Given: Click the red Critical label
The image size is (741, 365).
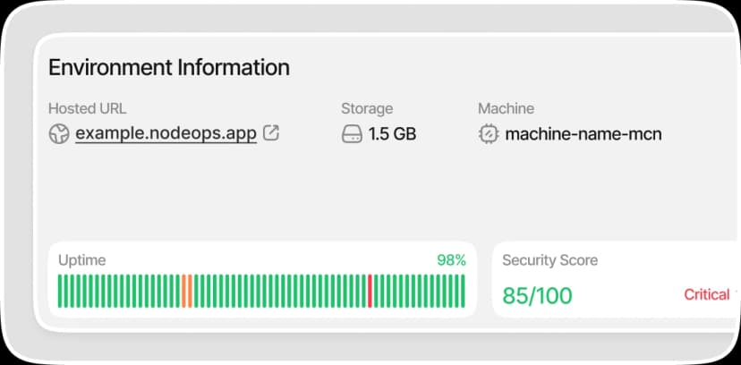Looking at the screenshot, I should click(707, 294).
